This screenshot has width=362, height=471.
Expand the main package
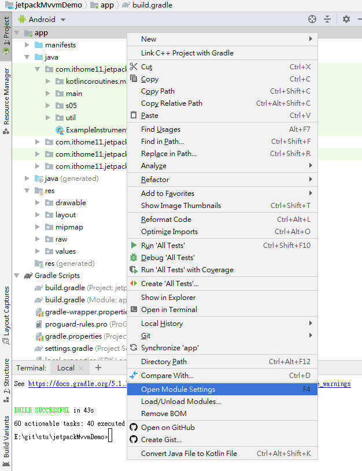point(48,94)
